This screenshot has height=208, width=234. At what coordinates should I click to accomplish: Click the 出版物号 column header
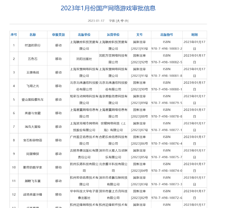point(166,34)
